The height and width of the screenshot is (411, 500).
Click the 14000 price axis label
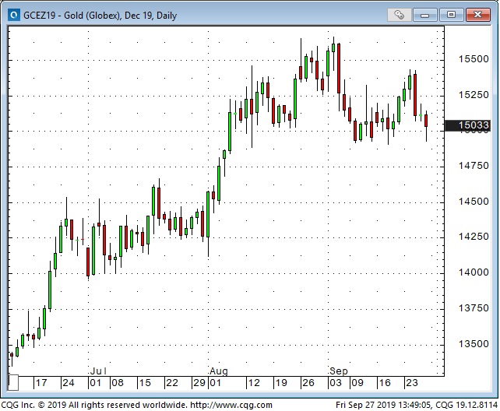(474, 272)
